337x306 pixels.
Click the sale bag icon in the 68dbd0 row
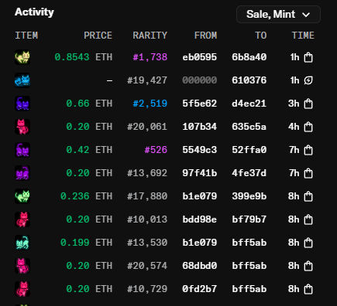(308, 266)
